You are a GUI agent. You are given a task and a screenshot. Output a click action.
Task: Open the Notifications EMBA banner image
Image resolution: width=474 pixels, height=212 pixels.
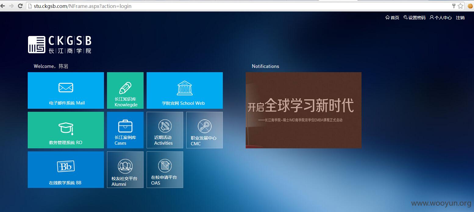tap(304, 110)
